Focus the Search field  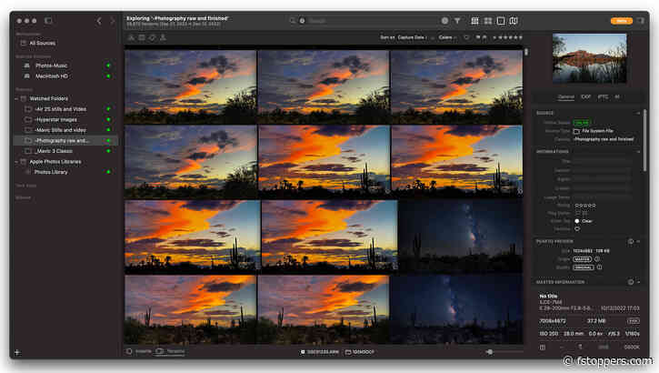(x=370, y=21)
